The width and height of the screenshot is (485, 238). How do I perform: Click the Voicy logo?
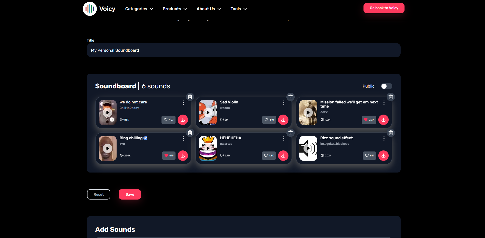coord(90,9)
